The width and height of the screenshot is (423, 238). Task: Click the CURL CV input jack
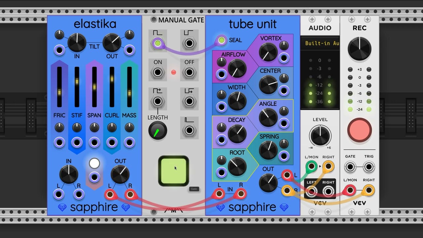pyautogui.click(x=112, y=143)
